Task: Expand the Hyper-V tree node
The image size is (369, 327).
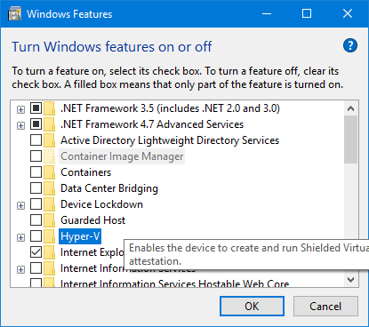Action: [x=20, y=237]
